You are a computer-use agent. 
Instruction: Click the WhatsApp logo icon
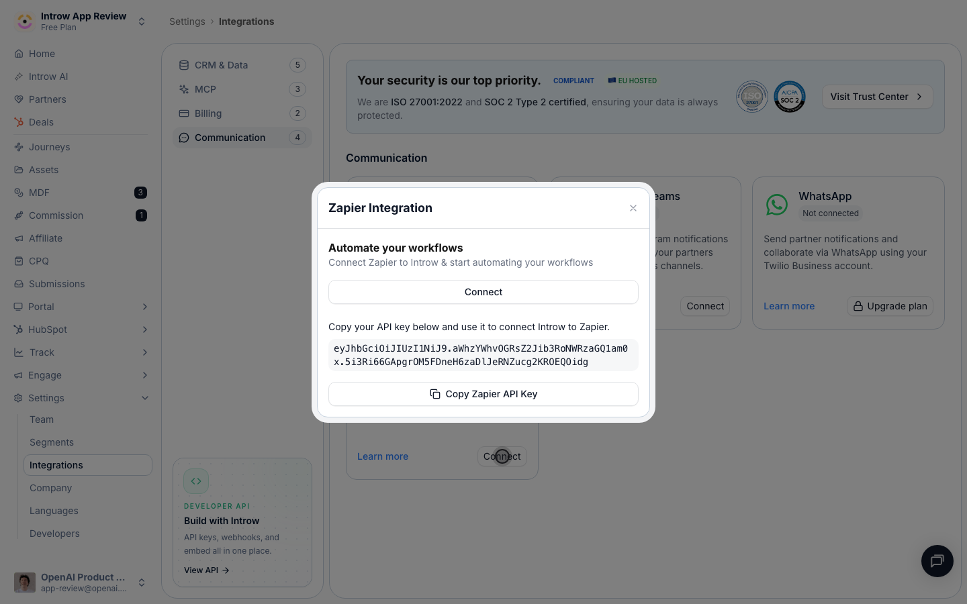click(x=777, y=205)
